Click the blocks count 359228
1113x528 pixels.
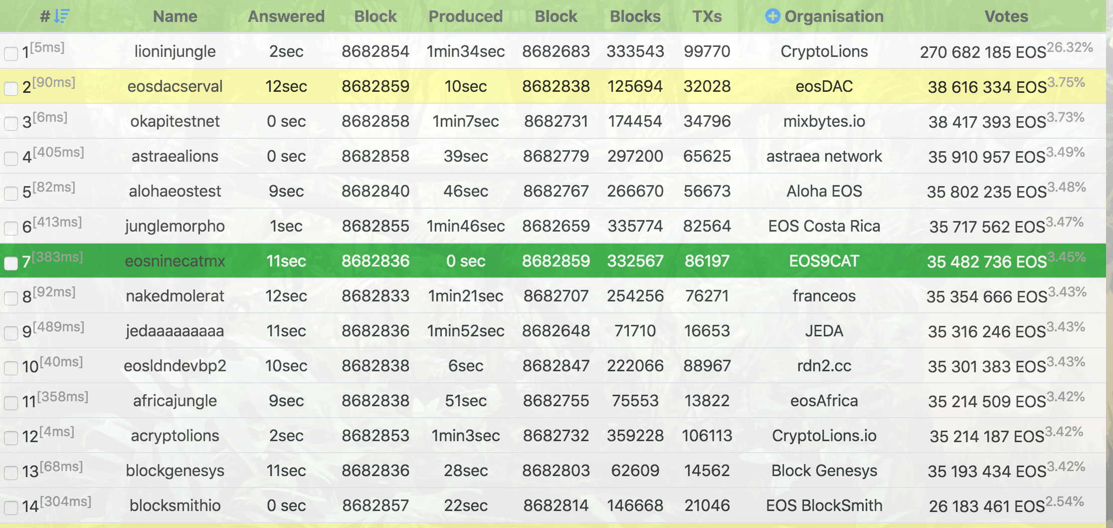tap(635, 436)
